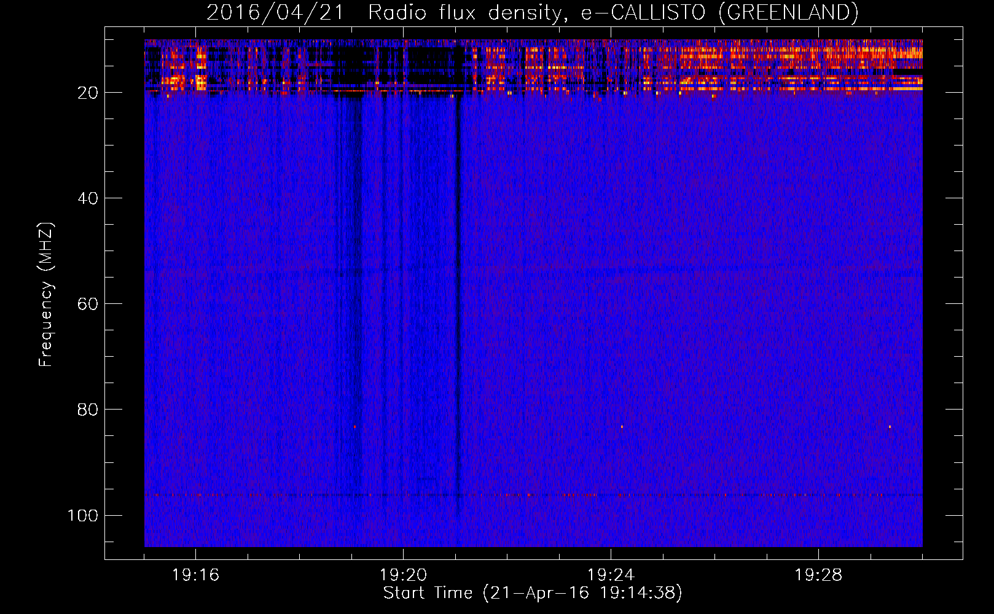This screenshot has height=614, width=994.
Task: Click the time tick label '19:28'
Action: coord(818,575)
